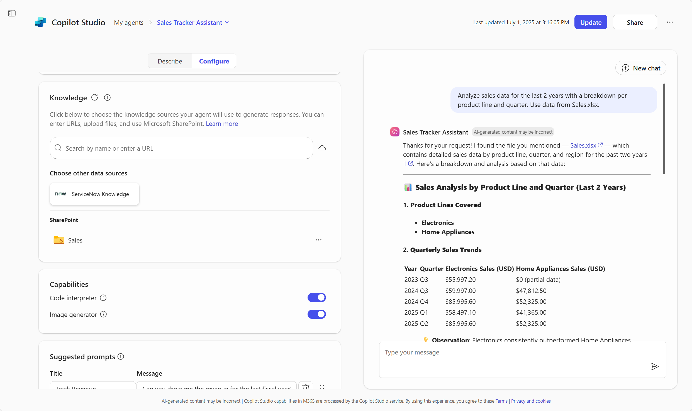Image resolution: width=692 pixels, height=411 pixels.
Task: Click the Code interpreter info icon
Action: 103,298
